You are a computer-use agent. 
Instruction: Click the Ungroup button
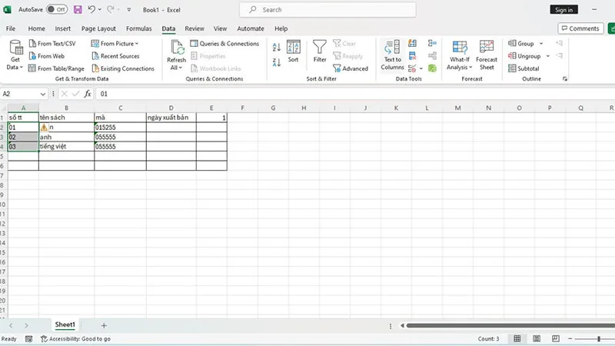pos(524,56)
